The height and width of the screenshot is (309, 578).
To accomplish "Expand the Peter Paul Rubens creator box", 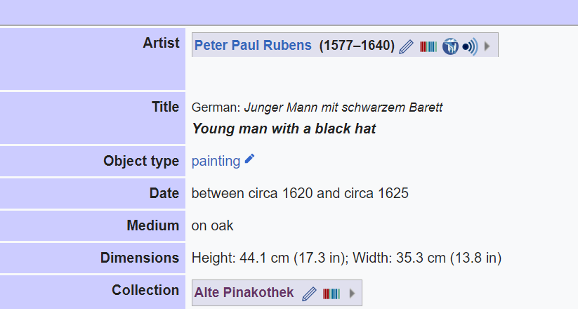I will point(487,46).
